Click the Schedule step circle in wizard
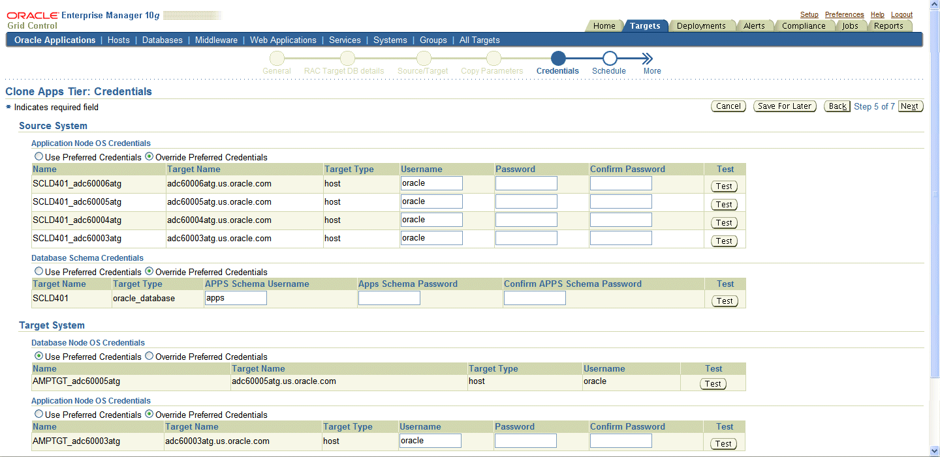 coord(609,59)
